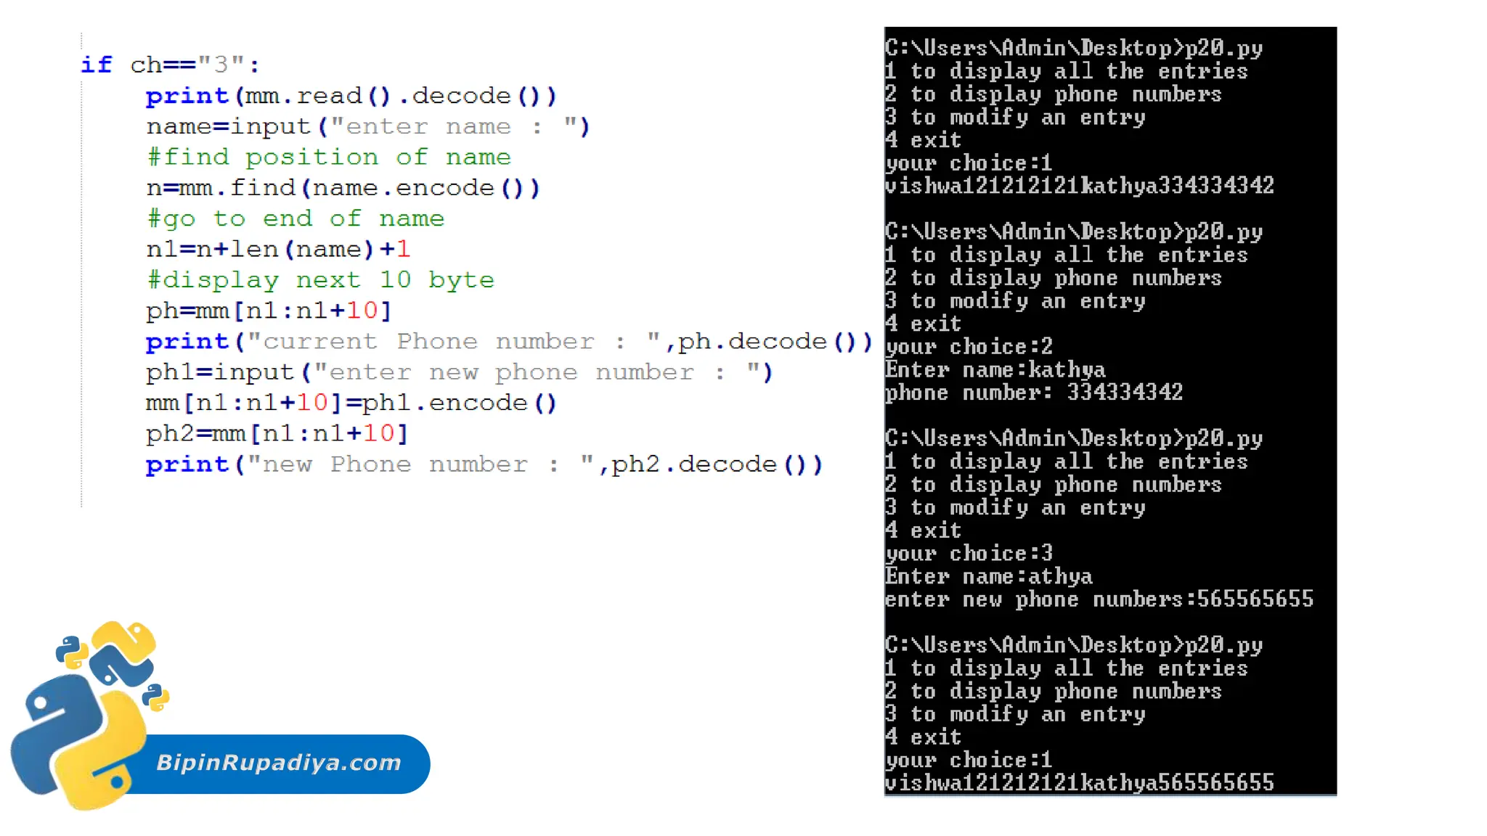This screenshot has height=836, width=1487.
Task: Click 'Enter name:kathya' terminal line
Action: [995, 370]
